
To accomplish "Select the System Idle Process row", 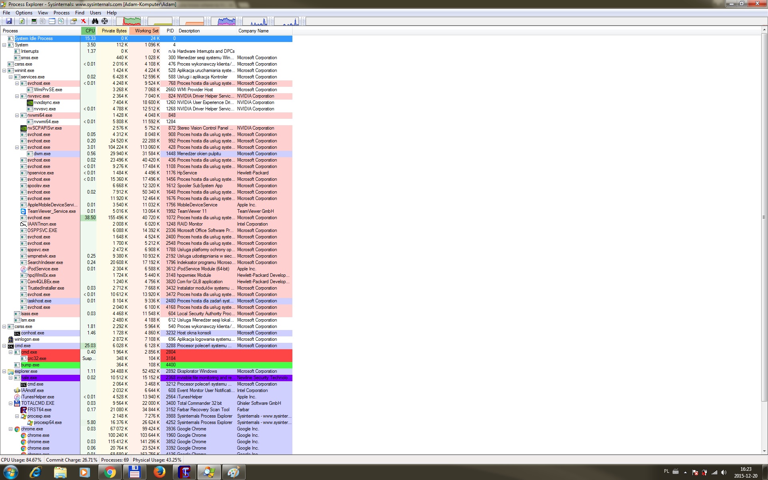I will pos(146,38).
